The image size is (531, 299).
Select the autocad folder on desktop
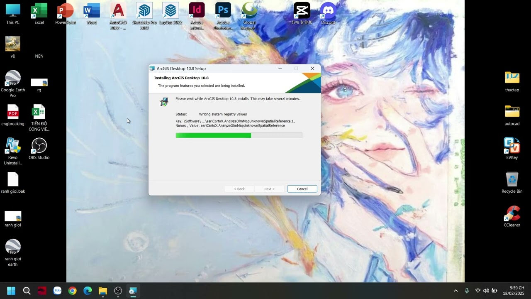(512, 115)
